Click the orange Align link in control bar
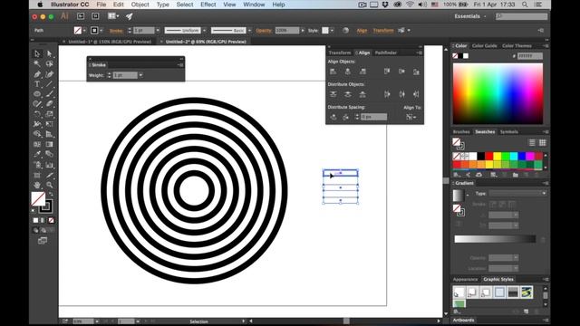 [x=362, y=30]
